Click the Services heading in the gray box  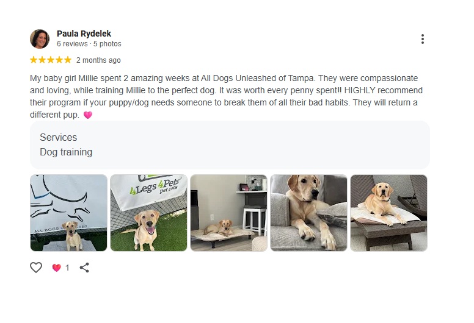pos(58,138)
